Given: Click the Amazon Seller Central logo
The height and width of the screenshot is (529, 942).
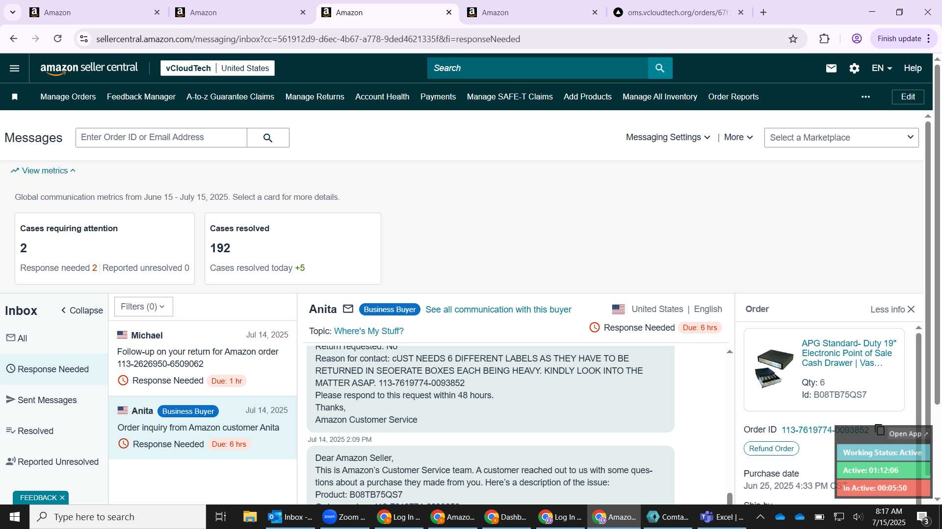Looking at the screenshot, I should pyautogui.click(x=89, y=68).
